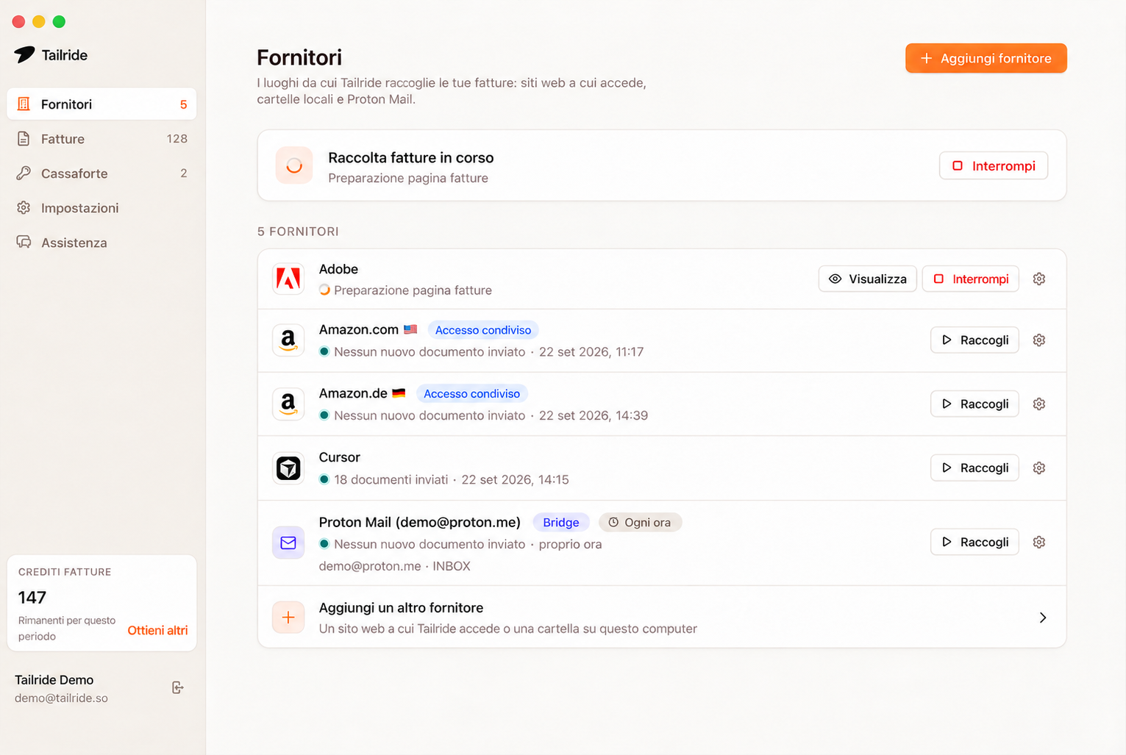Stop collection with top Interrompi button
The height and width of the screenshot is (755, 1126).
click(993, 165)
